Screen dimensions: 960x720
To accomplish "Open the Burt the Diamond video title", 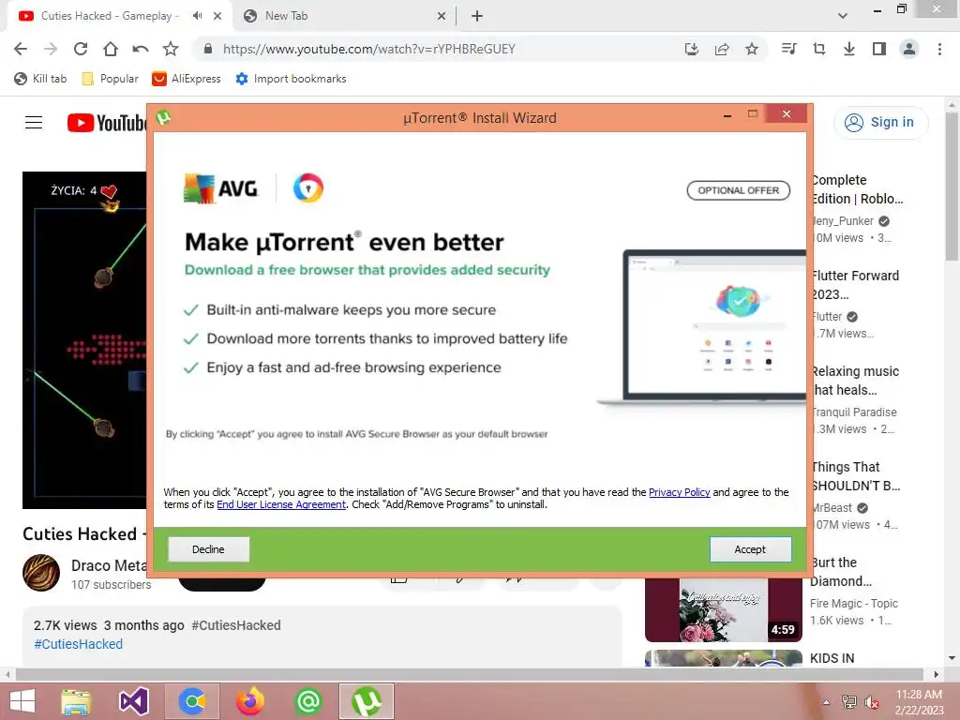I will 840,571.
